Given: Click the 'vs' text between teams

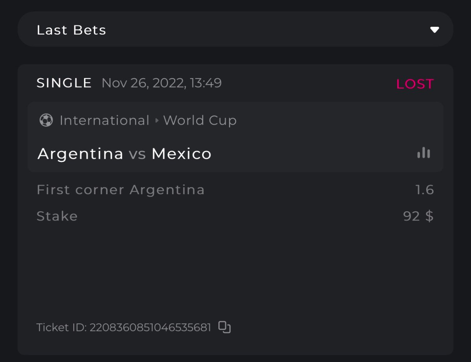Looking at the screenshot, I should pyautogui.click(x=137, y=154).
